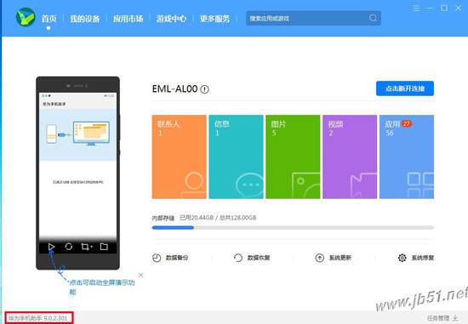Image resolution: width=468 pixels, height=324 pixels.
Task: Click the 系统修复 gear icon
Action: click(402, 258)
